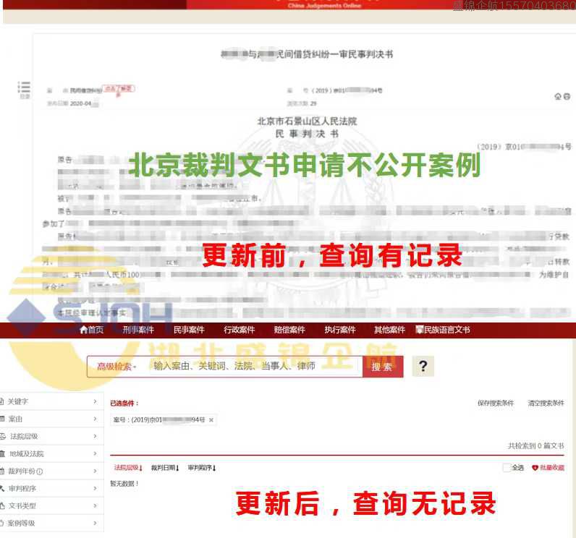Image resolution: width=576 pixels, height=538 pixels.
Task: Sort results by 裁判日期
Action: (x=165, y=468)
